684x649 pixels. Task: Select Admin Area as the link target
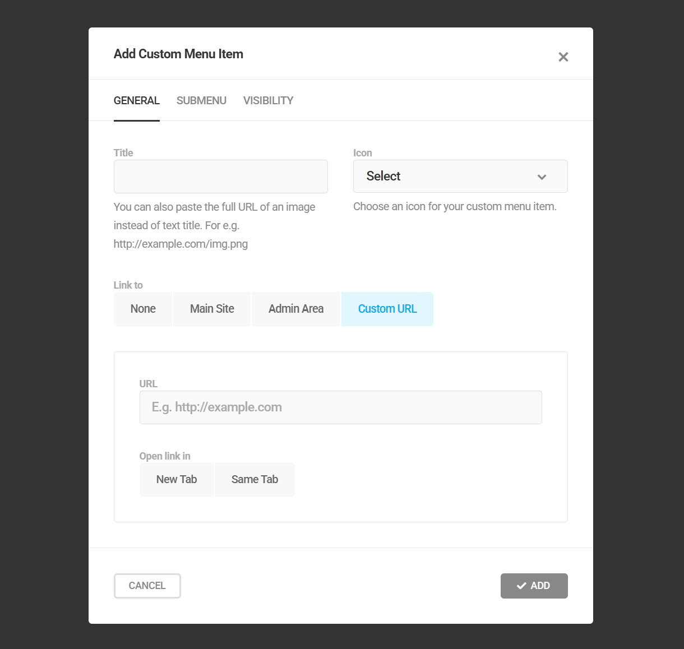pyautogui.click(x=295, y=309)
